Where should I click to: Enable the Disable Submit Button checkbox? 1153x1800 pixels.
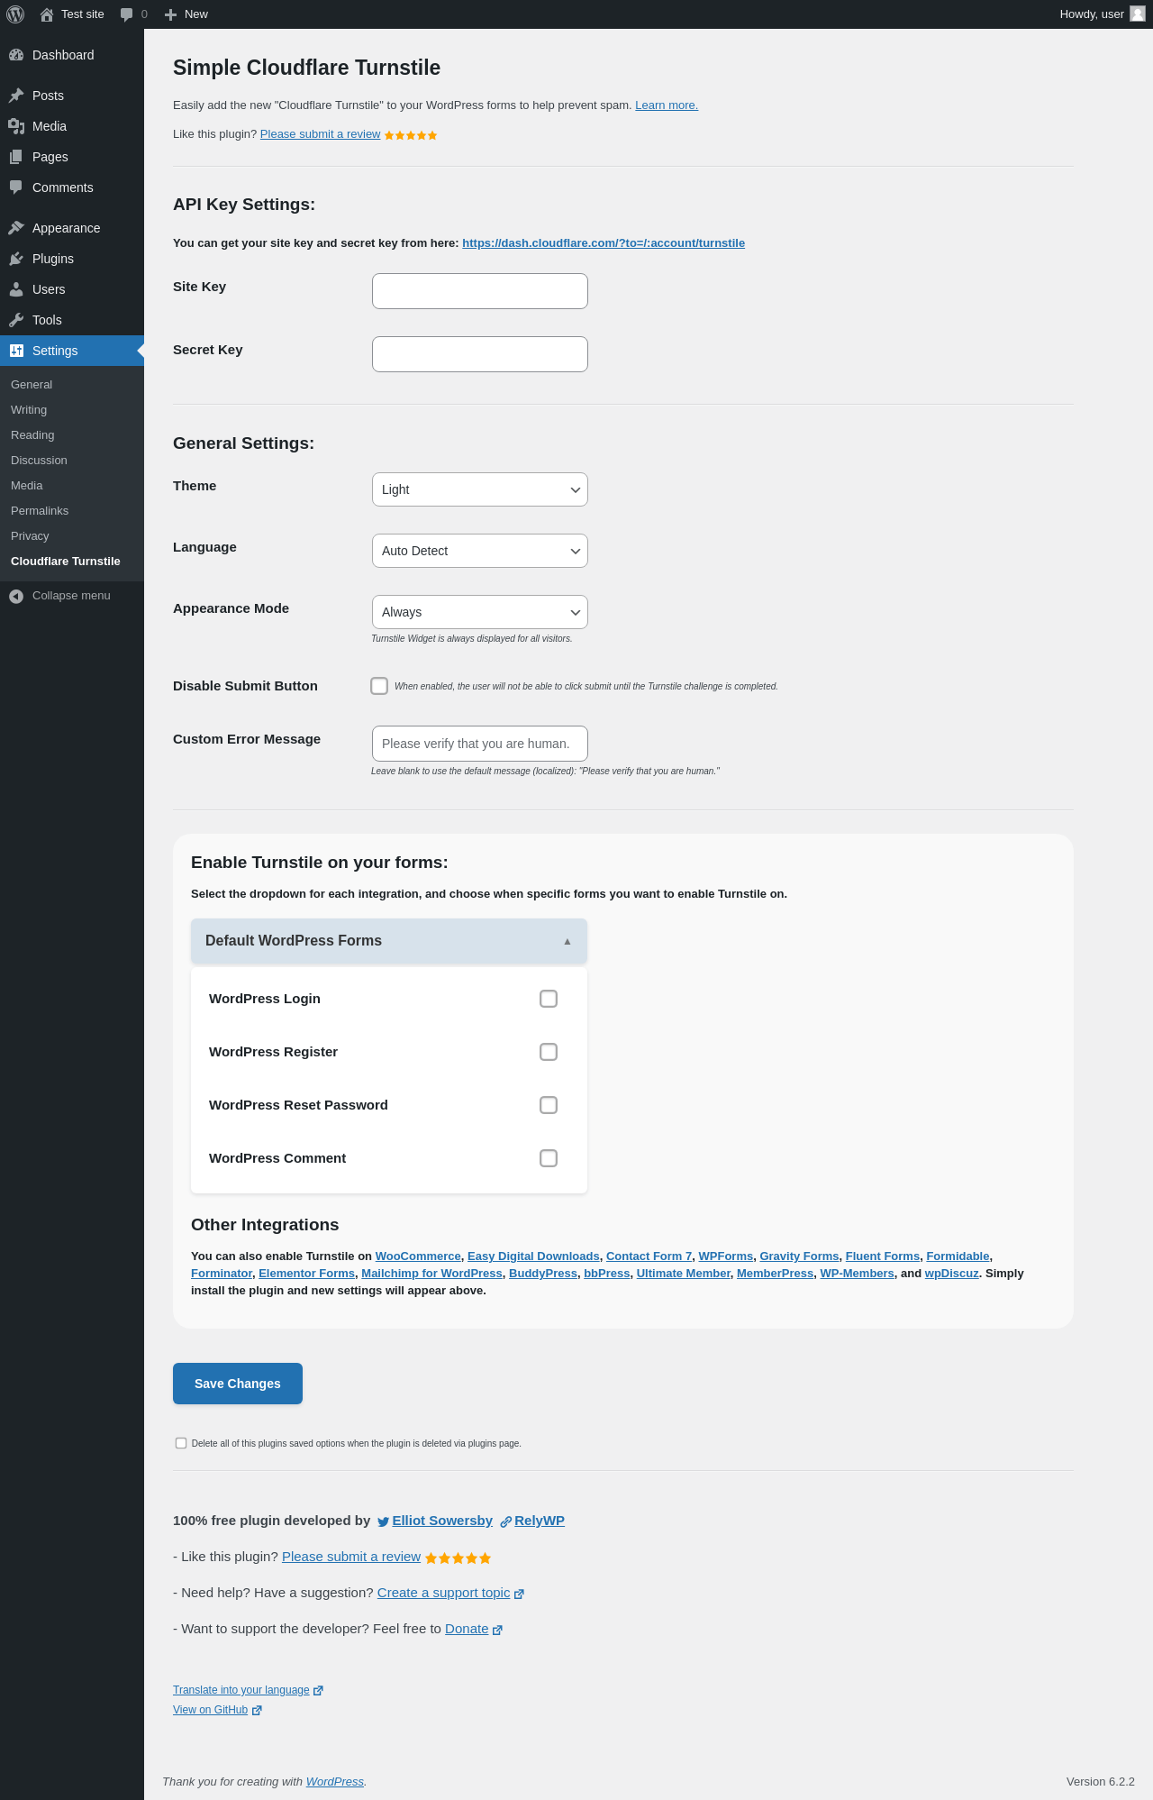(x=379, y=686)
